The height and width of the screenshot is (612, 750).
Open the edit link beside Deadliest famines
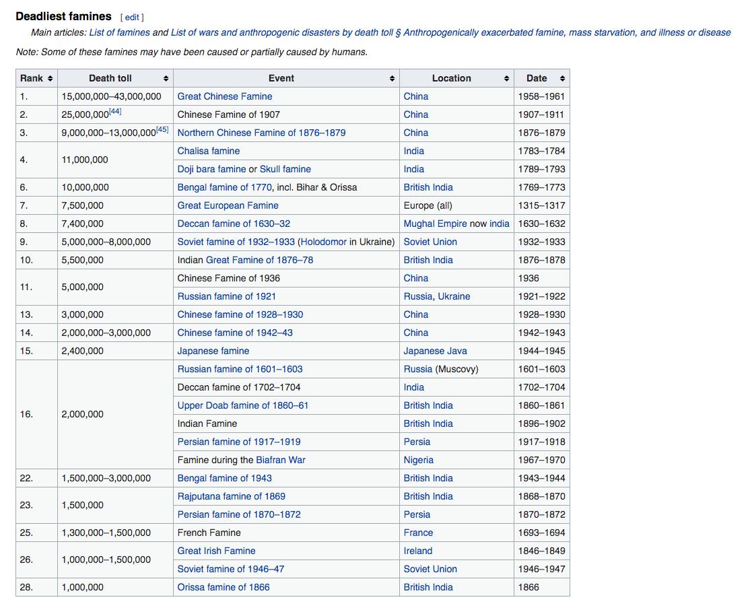pos(133,18)
